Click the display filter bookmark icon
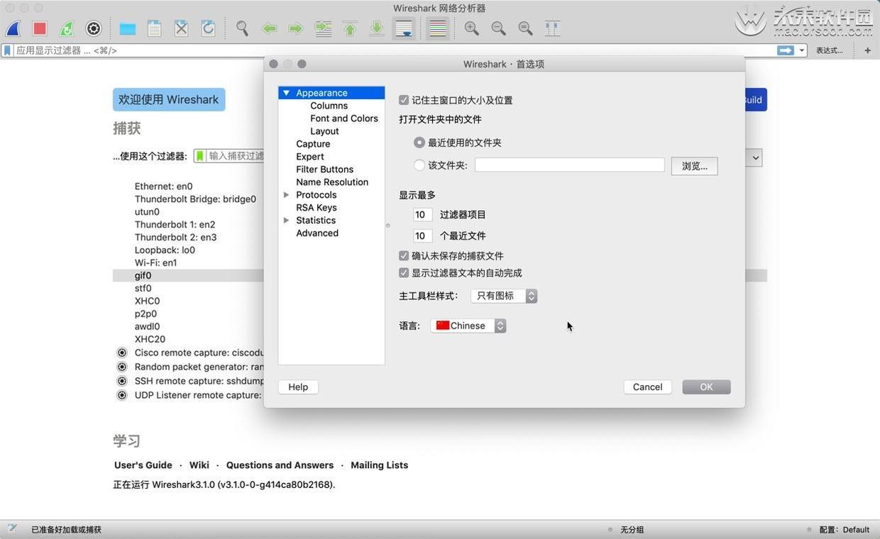The image size is (880, 539). [x=7, y=50]
